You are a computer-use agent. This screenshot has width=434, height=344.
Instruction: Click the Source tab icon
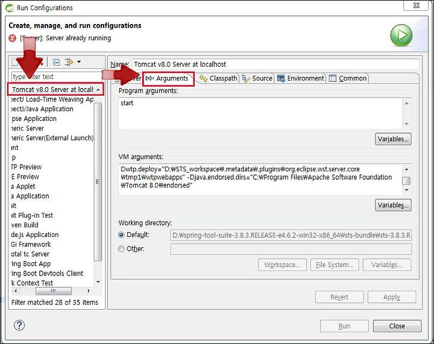246,78
